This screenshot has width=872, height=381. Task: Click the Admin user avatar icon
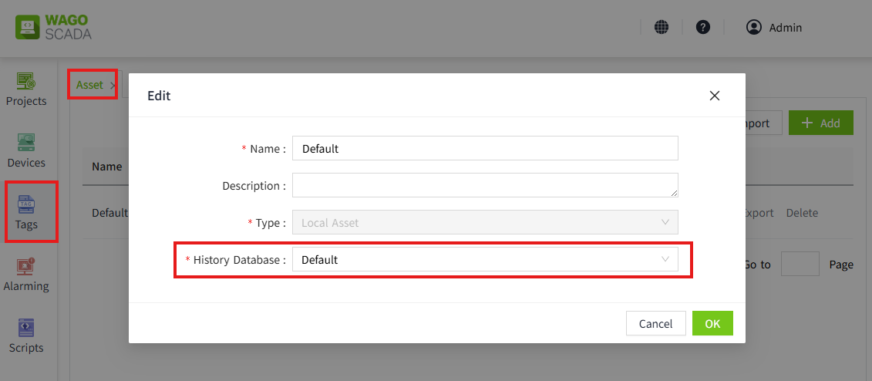(x=753, y=27)
